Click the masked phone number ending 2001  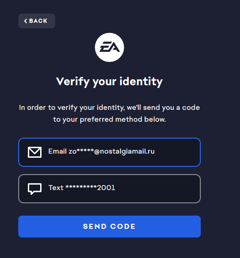click(90, 188)
